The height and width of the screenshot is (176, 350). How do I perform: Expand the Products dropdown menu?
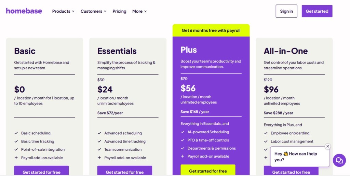click(x=63, y=11)
